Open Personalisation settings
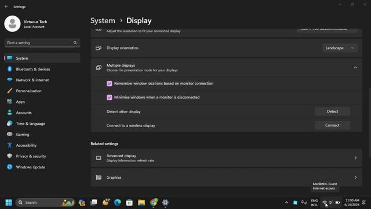371x209 pixels. [42, 91]
